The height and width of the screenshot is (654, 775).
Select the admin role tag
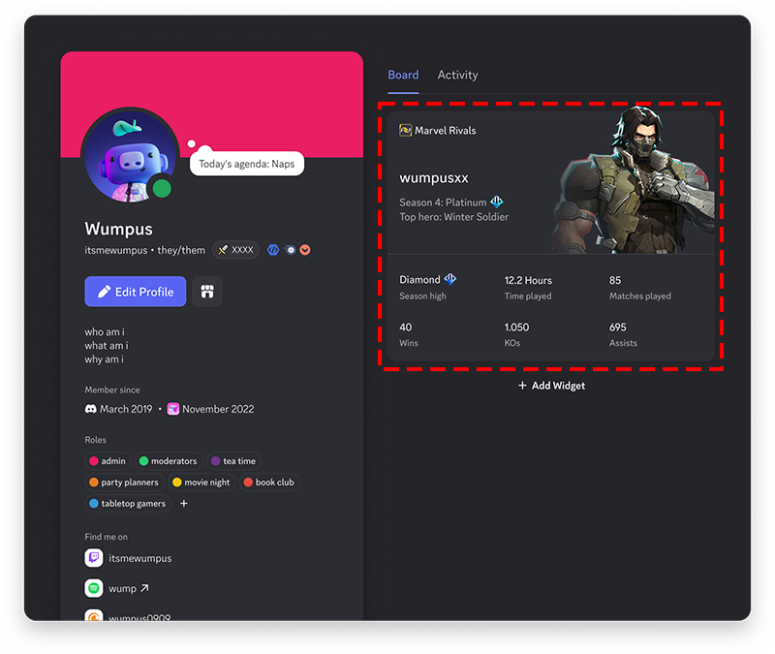[x=107, y=461]
